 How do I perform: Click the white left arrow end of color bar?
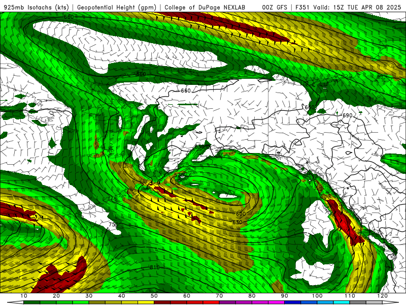pyautogui.click(x=16, y=302)
